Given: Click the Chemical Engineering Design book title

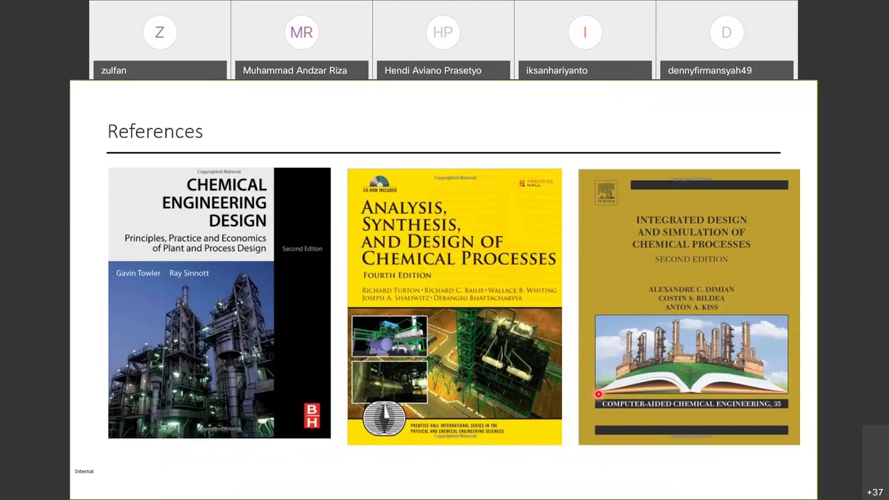Looking at the screenshot, I should [215, 202].
